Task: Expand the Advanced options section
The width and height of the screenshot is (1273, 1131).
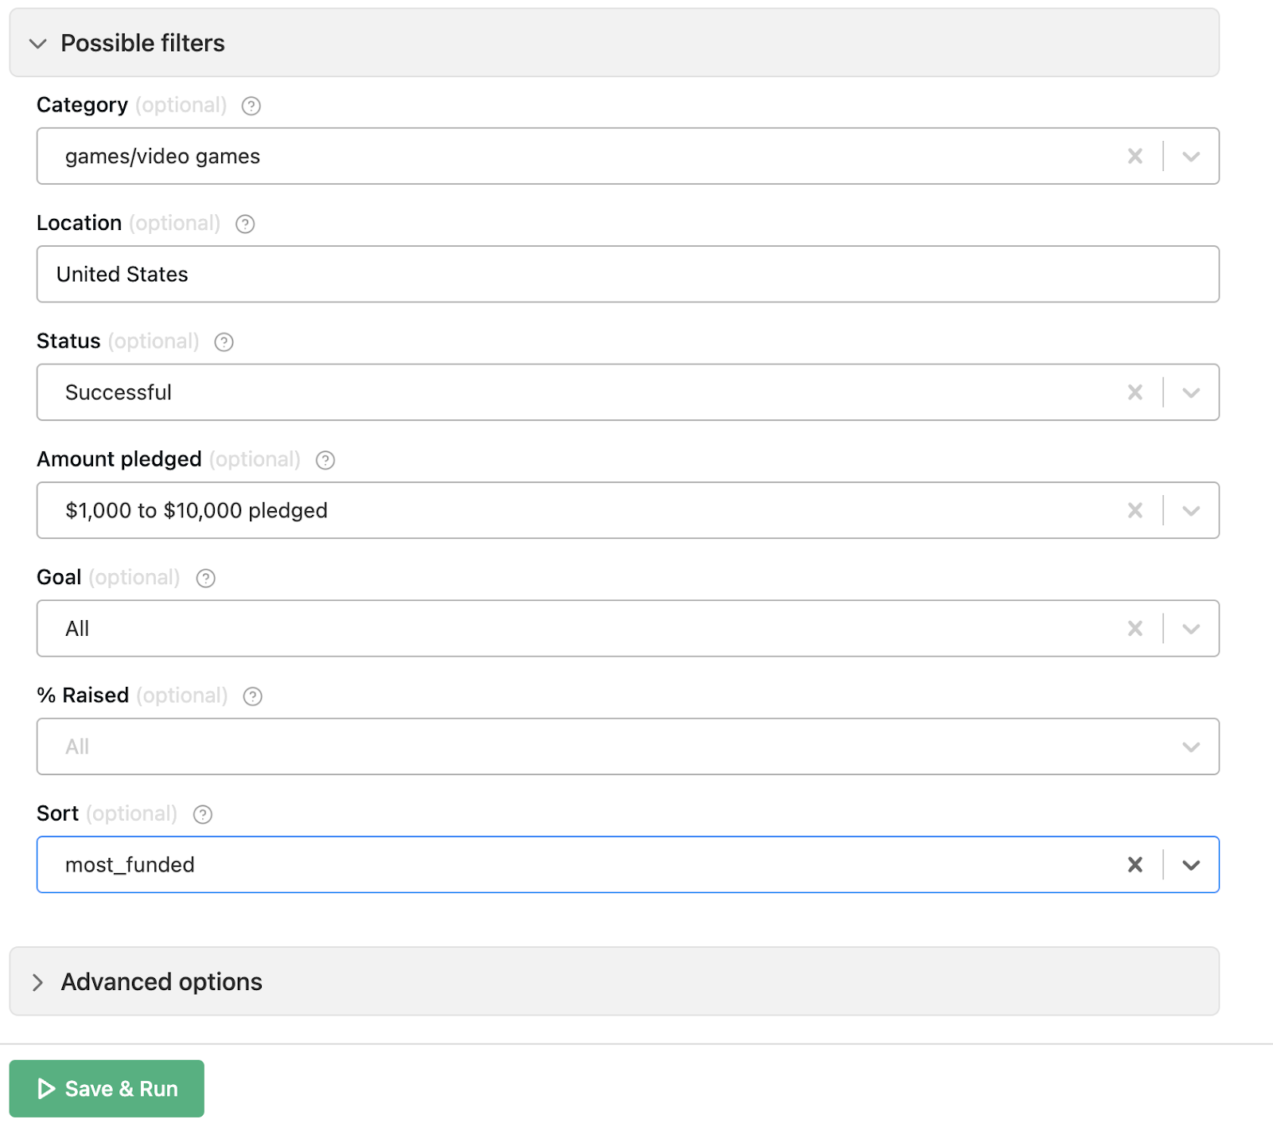Action: [x=38, y=981]
